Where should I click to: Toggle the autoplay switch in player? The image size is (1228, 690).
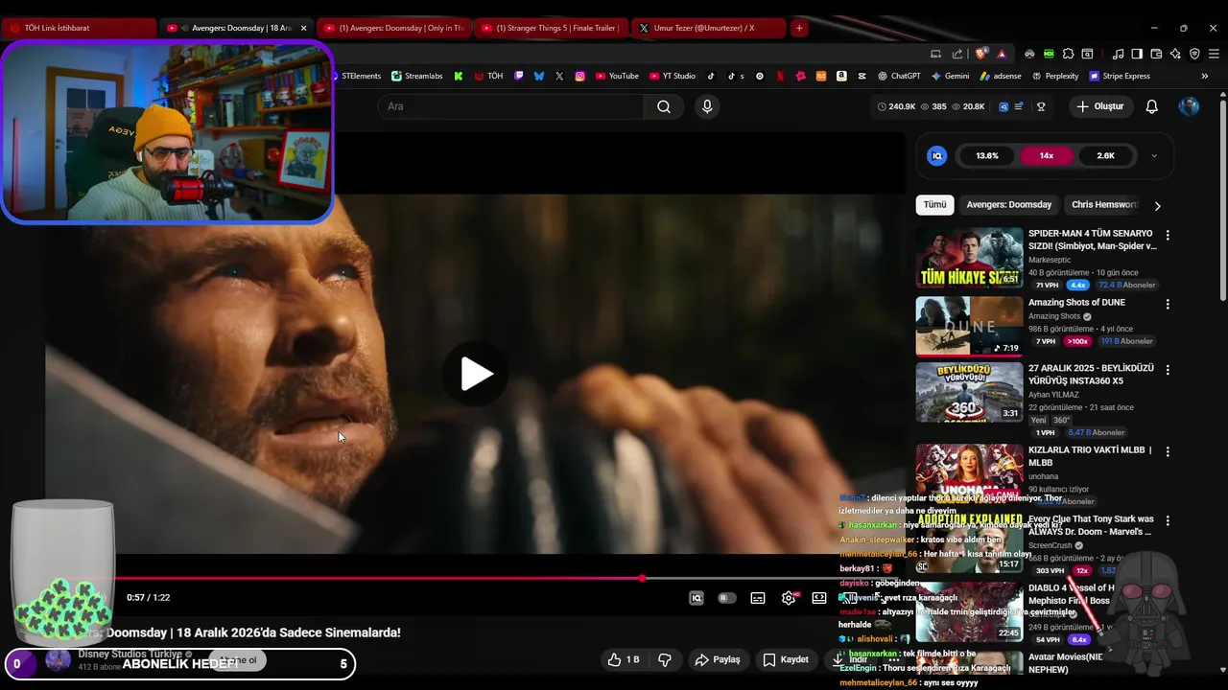727,598
